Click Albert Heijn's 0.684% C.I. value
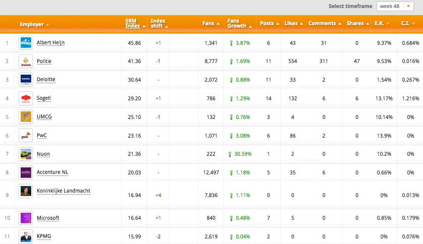423x244 pixels. pos(410,43)
